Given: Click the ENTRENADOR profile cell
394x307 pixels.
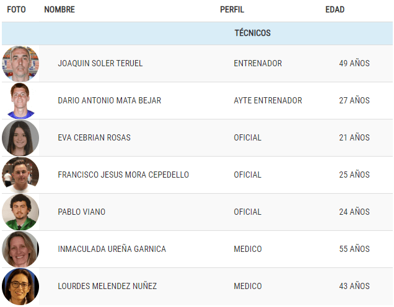Looking at the screenshot, I should [258, 63].
